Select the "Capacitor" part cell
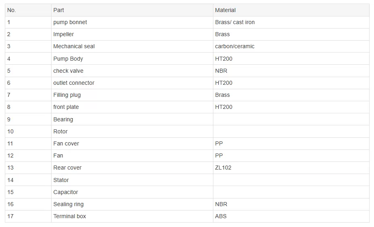 tap(66, 192)
